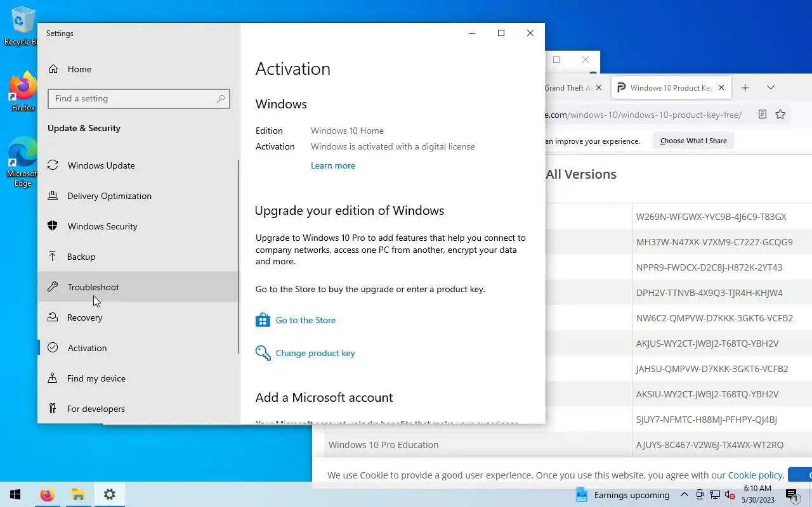Open Earnings upcoming news widget

point(622,495)
